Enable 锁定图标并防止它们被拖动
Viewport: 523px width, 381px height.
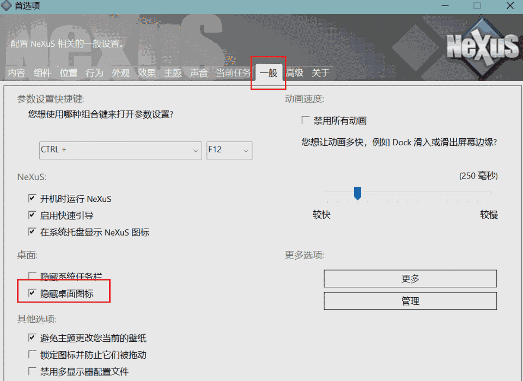pos(32,354)
